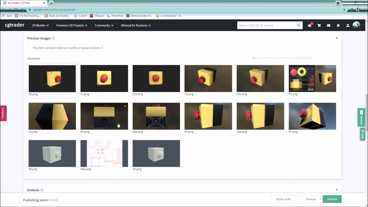Screen dimensions: 368x207
Task: Collapse the Embeds section
Action: 337,190
